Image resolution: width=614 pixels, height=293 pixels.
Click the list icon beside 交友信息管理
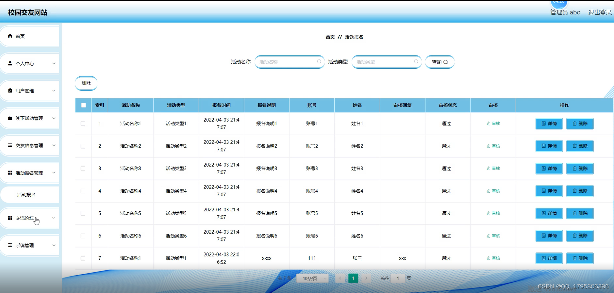pyautogui.click(x=10, y=145)
